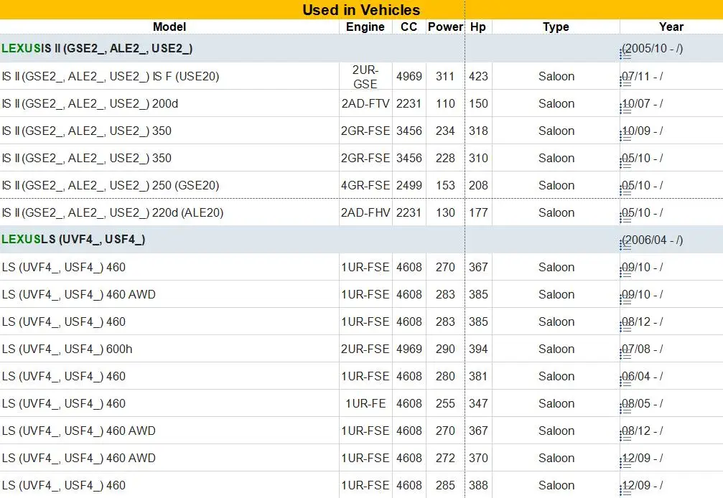The image size is (723, 498).
Task: Click engine code "1UR-FE"
Action: (x=365, y=403)
